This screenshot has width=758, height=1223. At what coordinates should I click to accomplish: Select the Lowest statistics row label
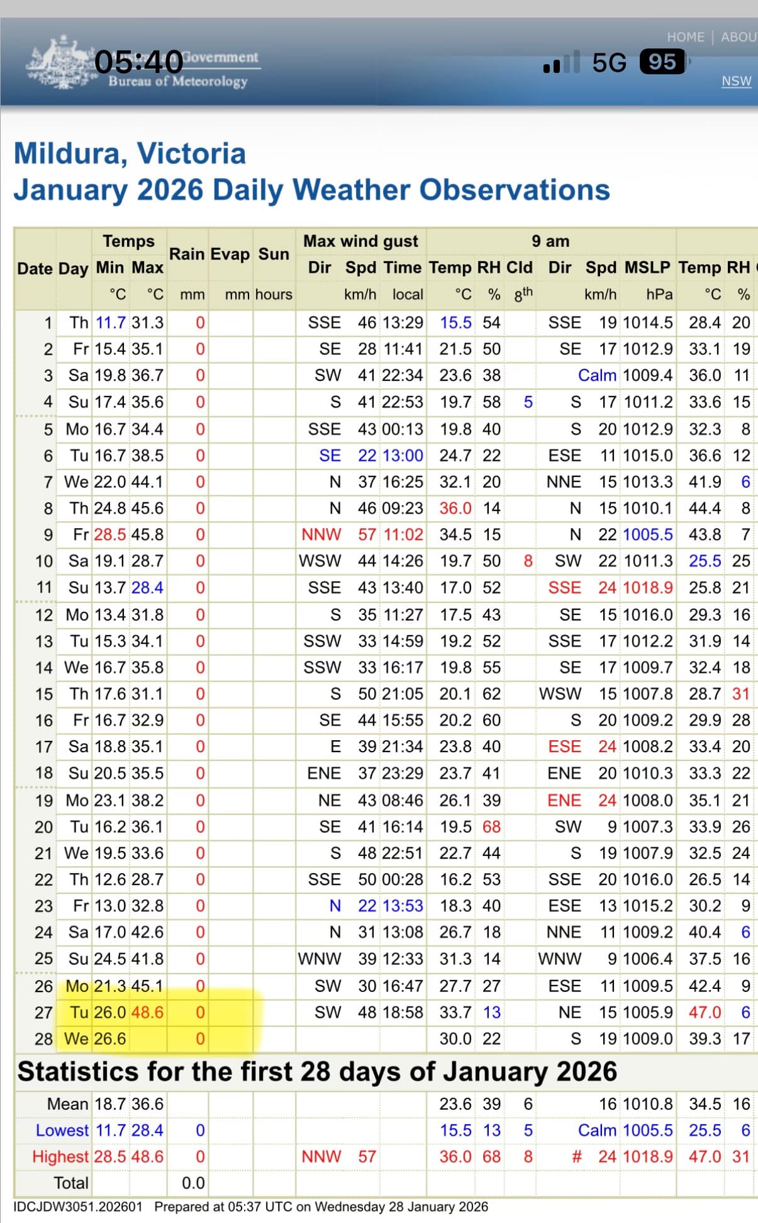[62, 1130]
